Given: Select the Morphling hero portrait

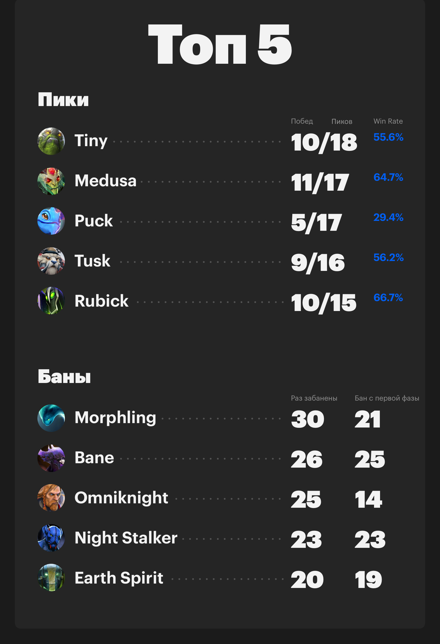Looking at the screenshot, I should 51,418.
